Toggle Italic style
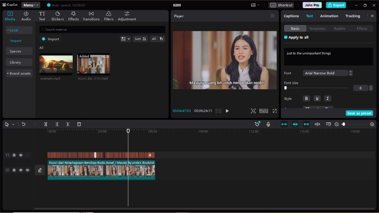Image resolution: width=379 pixels, height=213 pixels. point(328,99)
